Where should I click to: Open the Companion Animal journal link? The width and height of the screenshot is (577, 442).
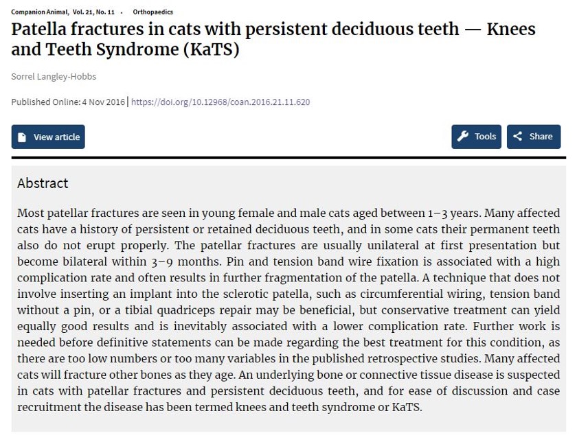coord(39,12)
